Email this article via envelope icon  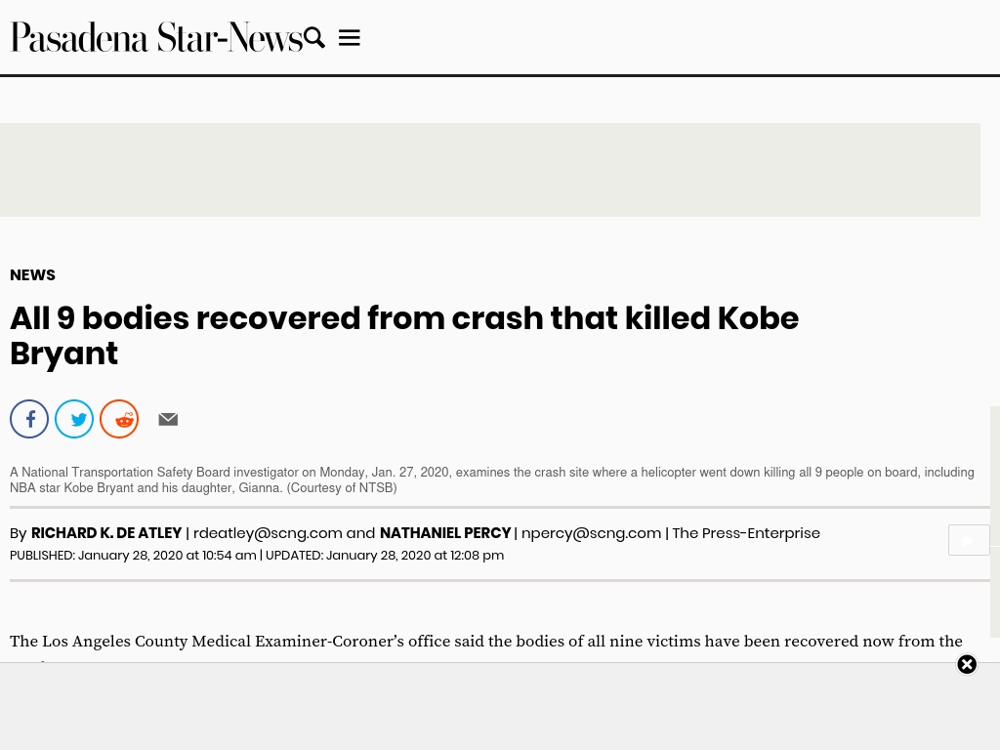coord(168,419)
